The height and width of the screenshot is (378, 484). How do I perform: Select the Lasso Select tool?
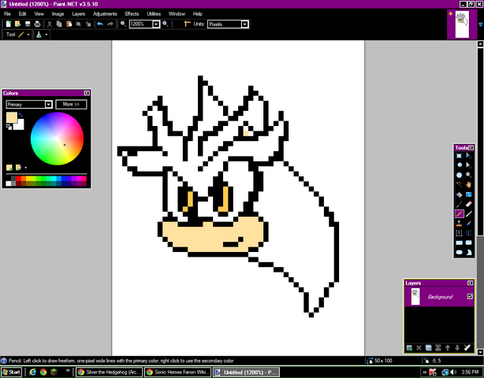460,165
